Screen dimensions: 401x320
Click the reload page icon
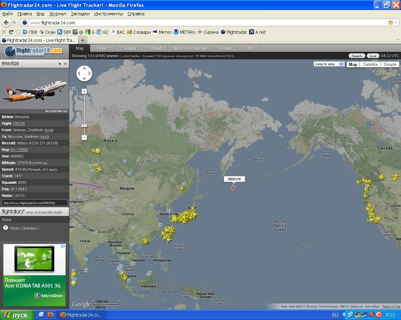click(11, 32)
